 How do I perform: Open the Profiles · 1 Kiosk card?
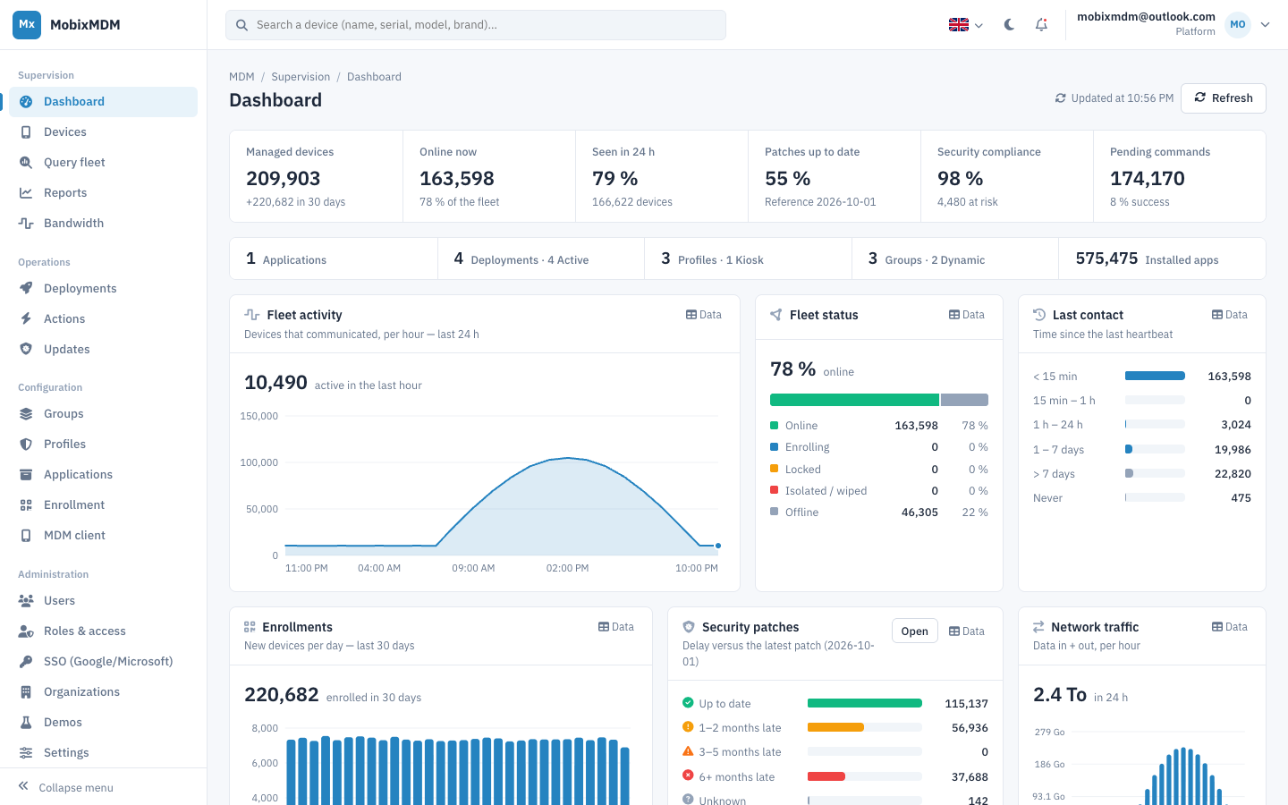(748, 259)
